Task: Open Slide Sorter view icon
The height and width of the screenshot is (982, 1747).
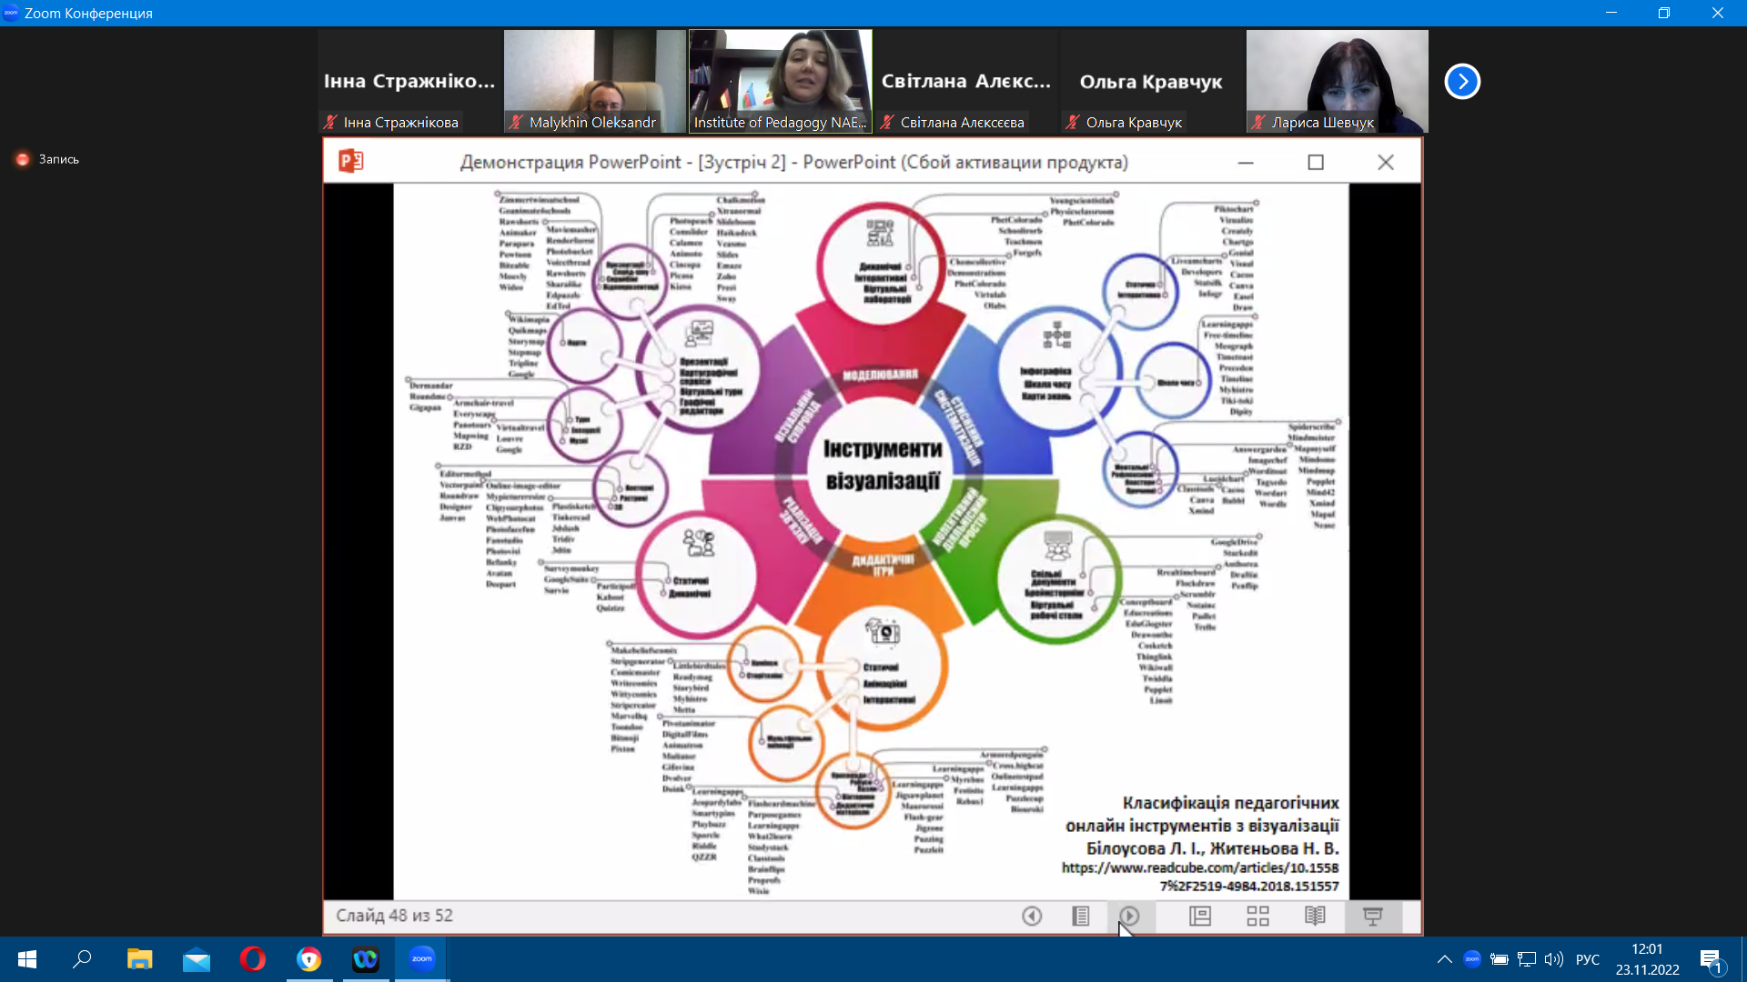Action: click(x=1257, y=916)
